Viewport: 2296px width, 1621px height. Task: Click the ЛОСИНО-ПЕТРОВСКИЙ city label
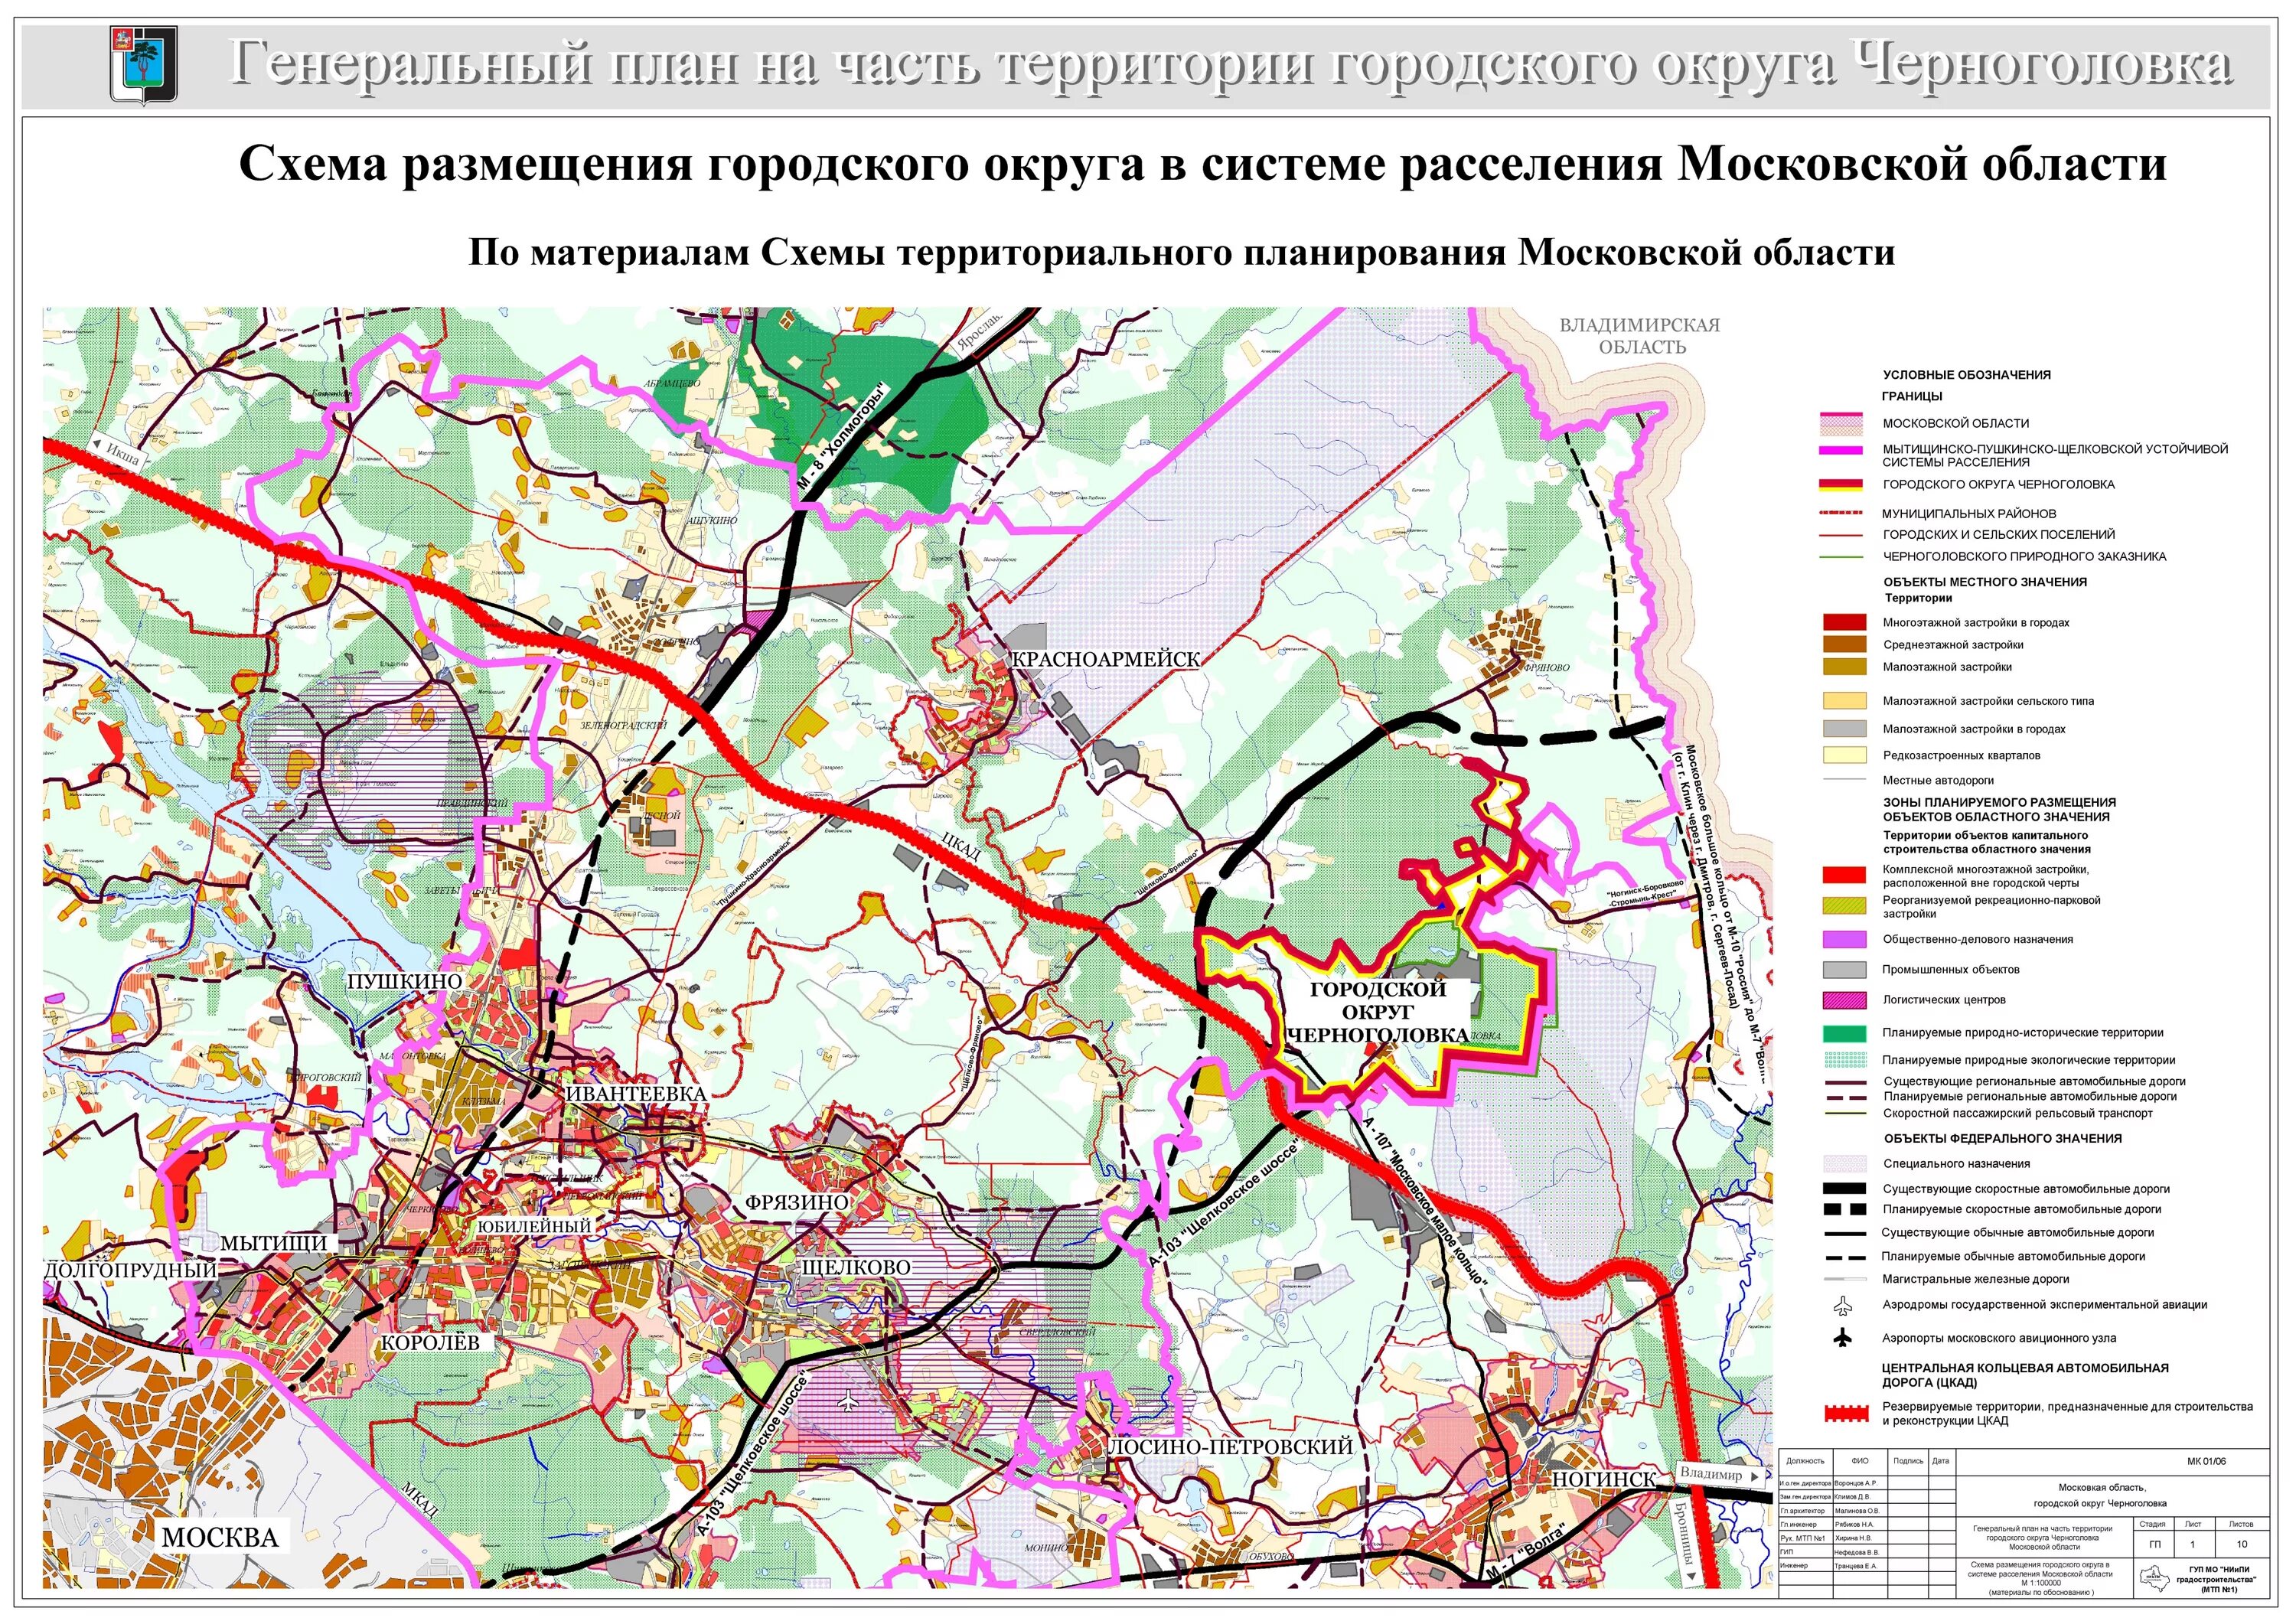coord(1231,1446)
